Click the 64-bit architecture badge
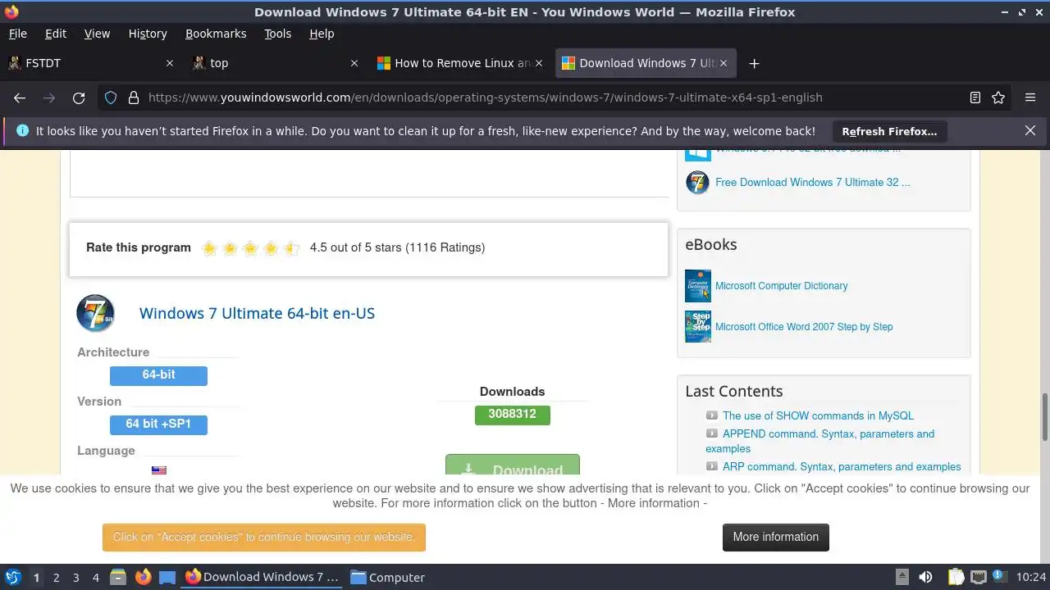1050x590 pixels. point(158,375)
